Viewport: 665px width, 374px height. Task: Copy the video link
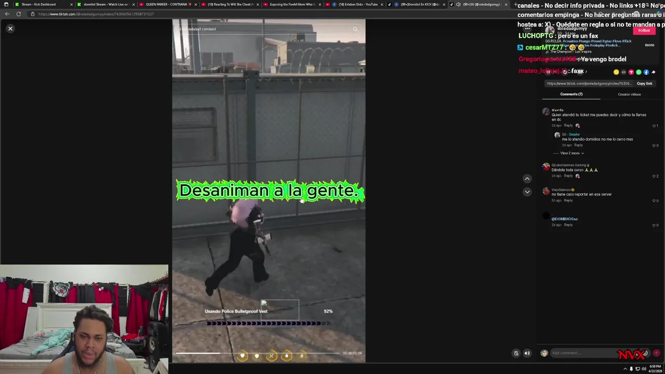tap(644, 84)
